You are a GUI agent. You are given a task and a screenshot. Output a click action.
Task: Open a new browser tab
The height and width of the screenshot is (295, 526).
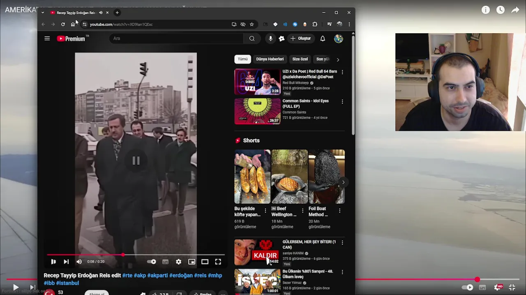click(x=117, y=13)
